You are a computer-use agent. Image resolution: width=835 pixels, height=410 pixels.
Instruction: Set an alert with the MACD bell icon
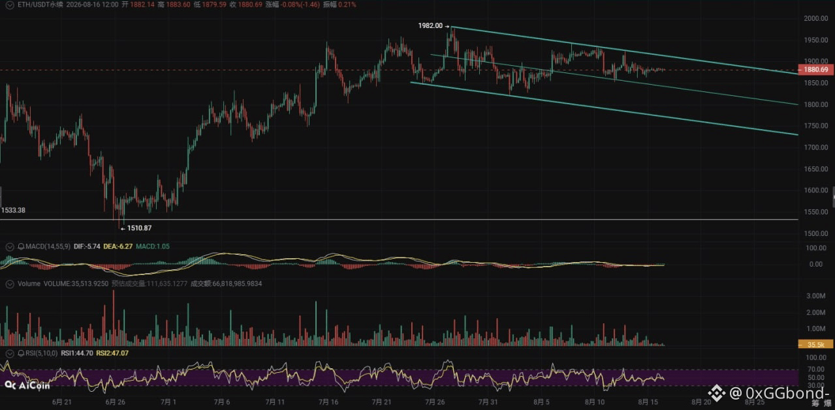(x=21, y=247)
